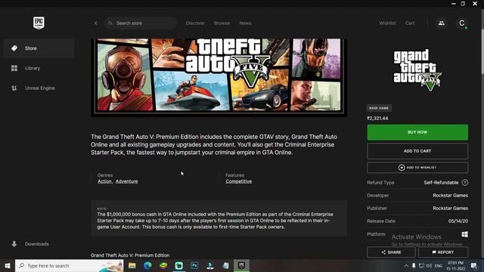Click the ENG language indicator
The height and width of the screenshot is (272, 484).
[x=439, y=266]
